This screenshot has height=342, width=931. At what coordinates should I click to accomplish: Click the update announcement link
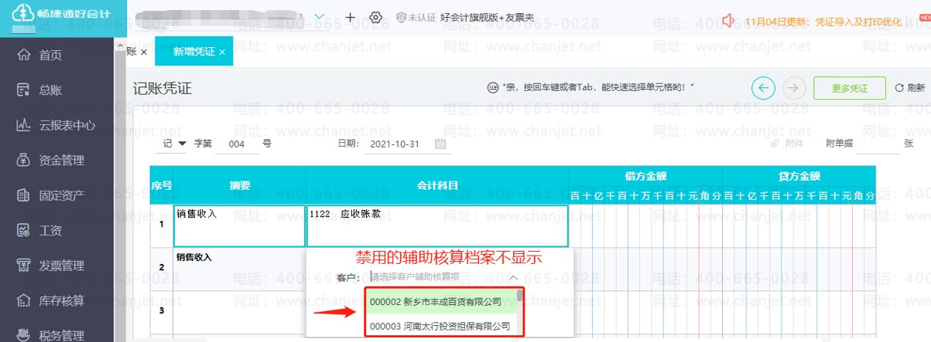[822, 22]
